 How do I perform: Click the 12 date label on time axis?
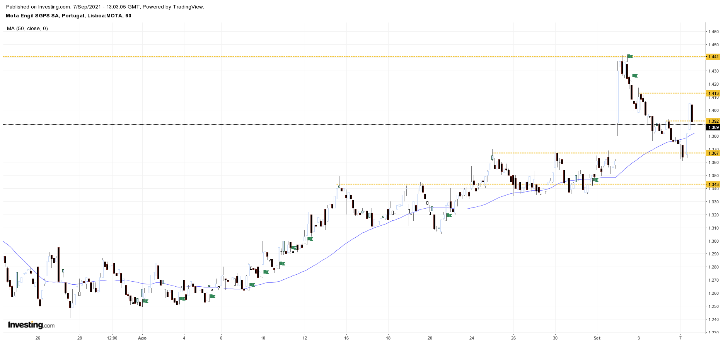305,338
